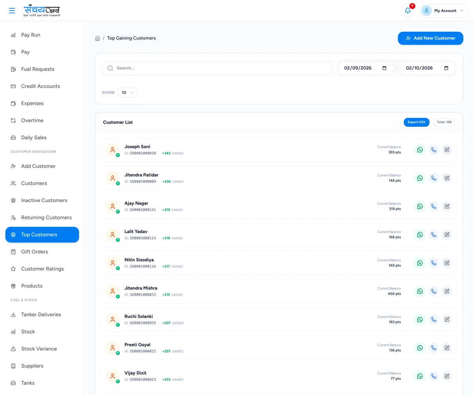Open the Daily Sales page
This screenshot has width=474, height=395.
(x=42, y=137)
